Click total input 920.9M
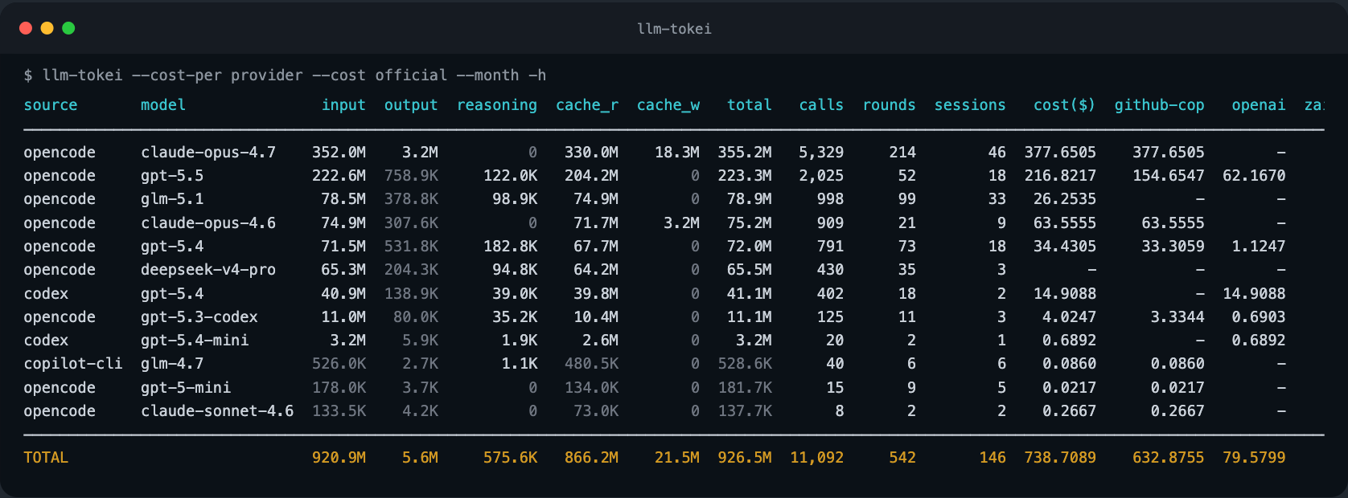The image size is (1348, 498). click(x=339, y=458)
